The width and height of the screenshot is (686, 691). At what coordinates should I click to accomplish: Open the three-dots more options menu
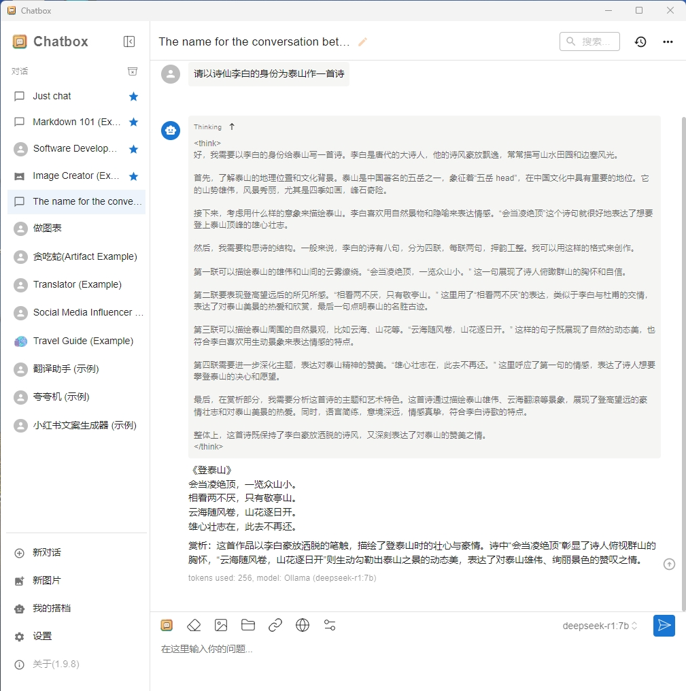[668, 42]
